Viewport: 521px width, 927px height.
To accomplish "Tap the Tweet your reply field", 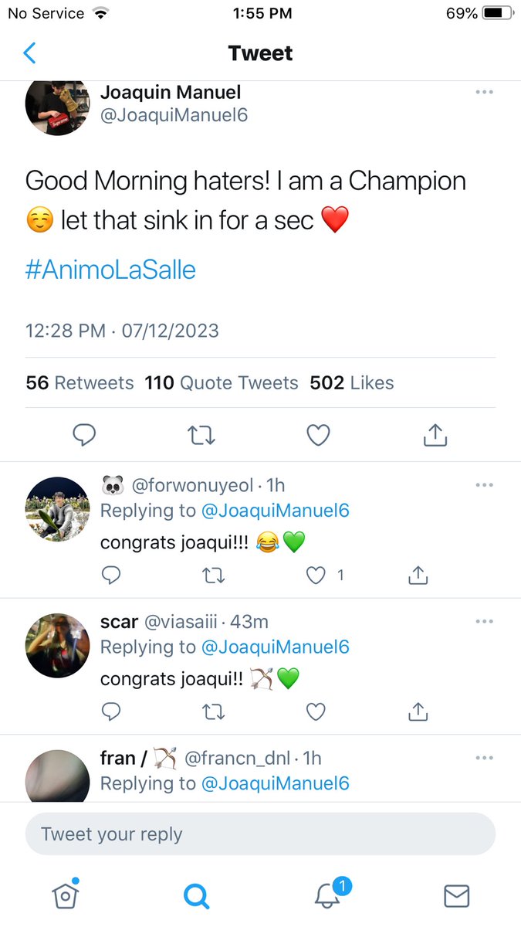I will pyautogui.click(x=260, y=834).
